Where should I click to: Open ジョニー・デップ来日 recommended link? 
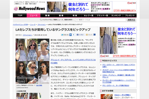123,95
